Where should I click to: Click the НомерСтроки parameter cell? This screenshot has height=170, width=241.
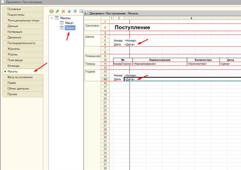[x=123, y=64]
